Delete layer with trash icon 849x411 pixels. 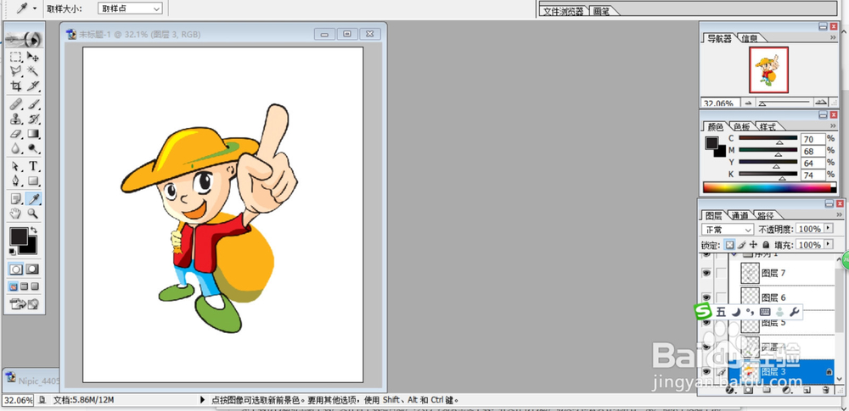[825, 389]
